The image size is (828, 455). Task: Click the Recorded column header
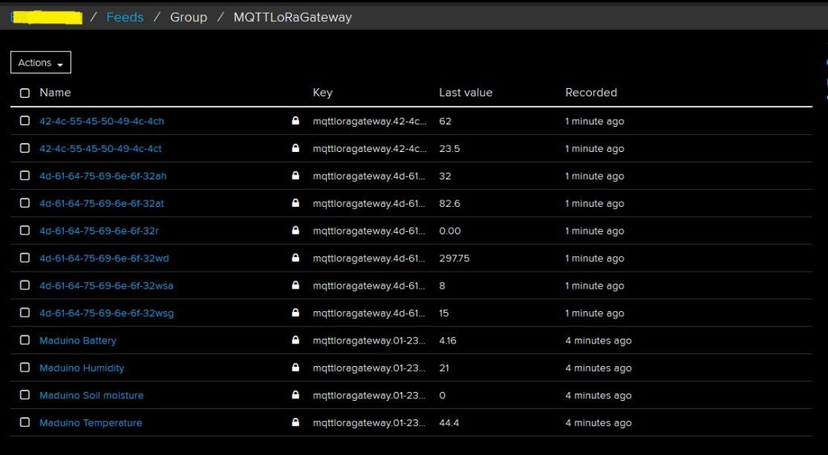590,93
